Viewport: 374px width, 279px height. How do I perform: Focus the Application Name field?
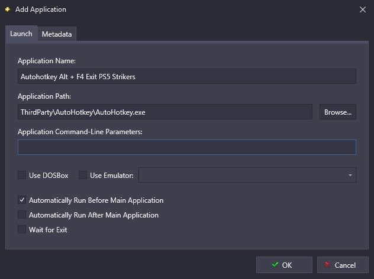tap(187, 76)
